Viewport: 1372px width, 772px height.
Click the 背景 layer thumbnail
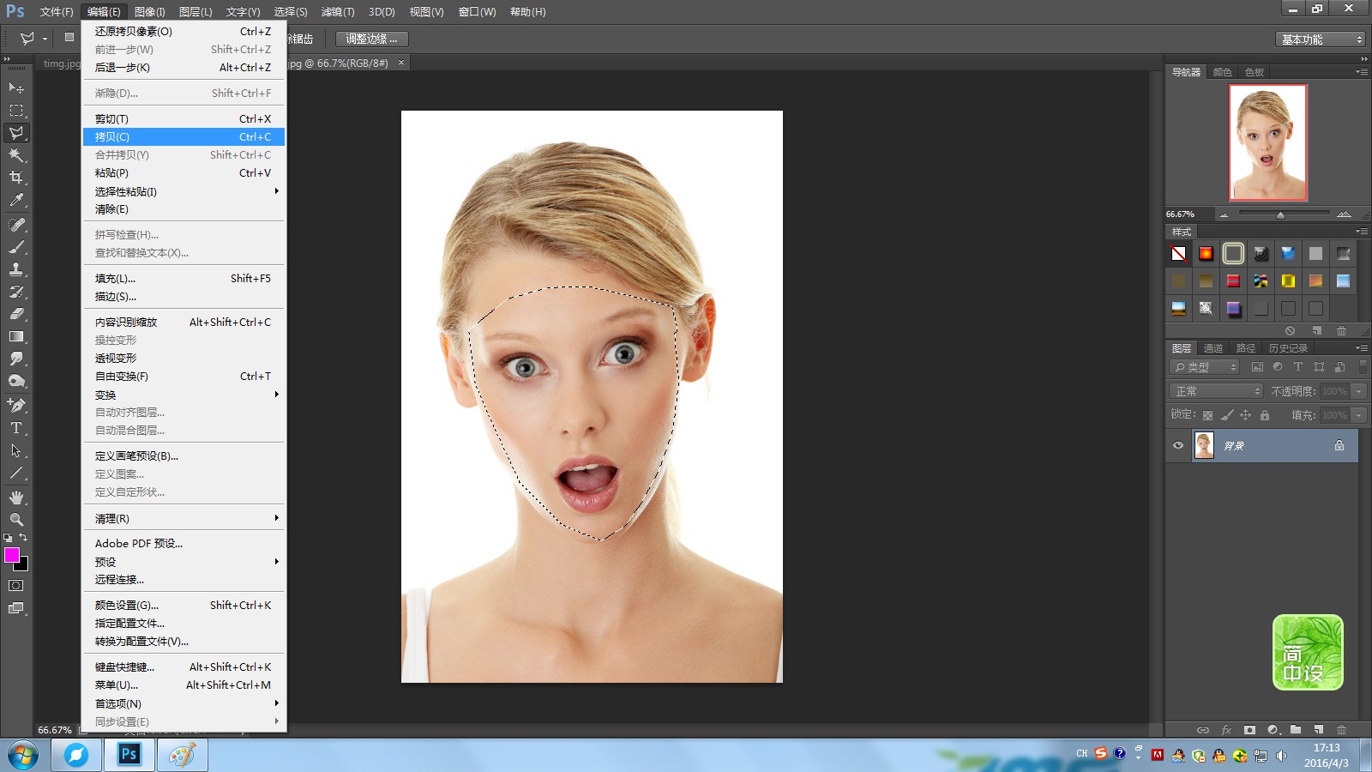pos(1204,445)
